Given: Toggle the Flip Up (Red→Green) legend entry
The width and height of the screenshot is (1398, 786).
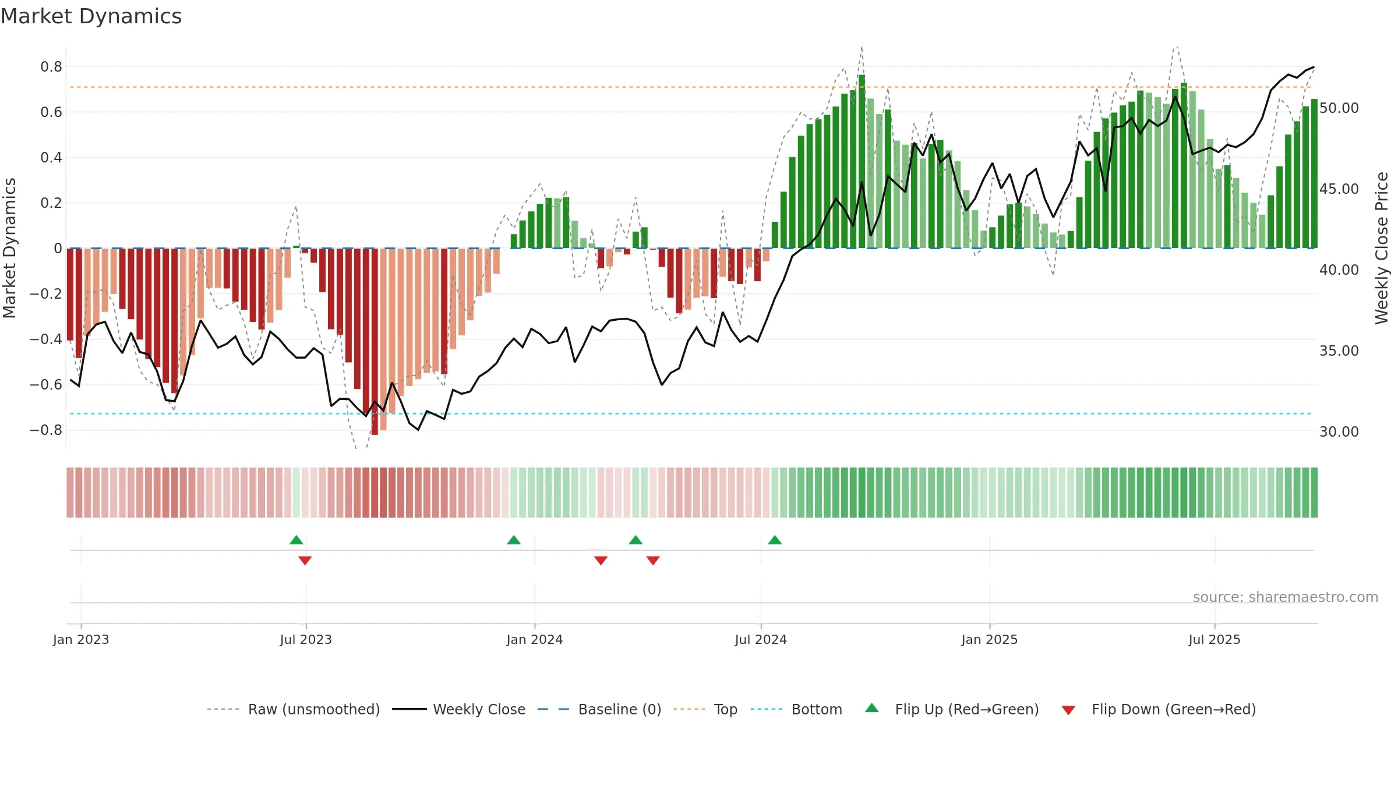Looking at the screenshot, I should (952, 709).
